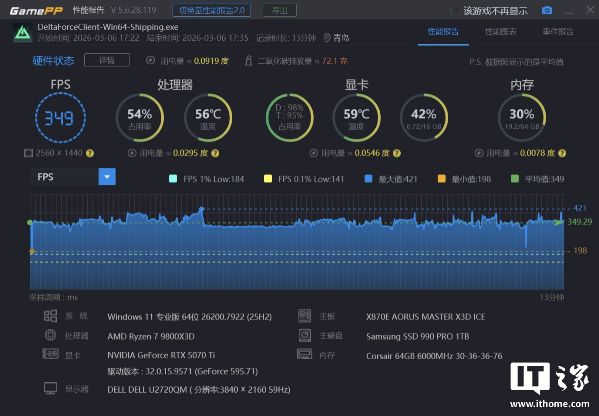
Task: Click 最小值 orange legend swatch
Action: tap(441, 179)
